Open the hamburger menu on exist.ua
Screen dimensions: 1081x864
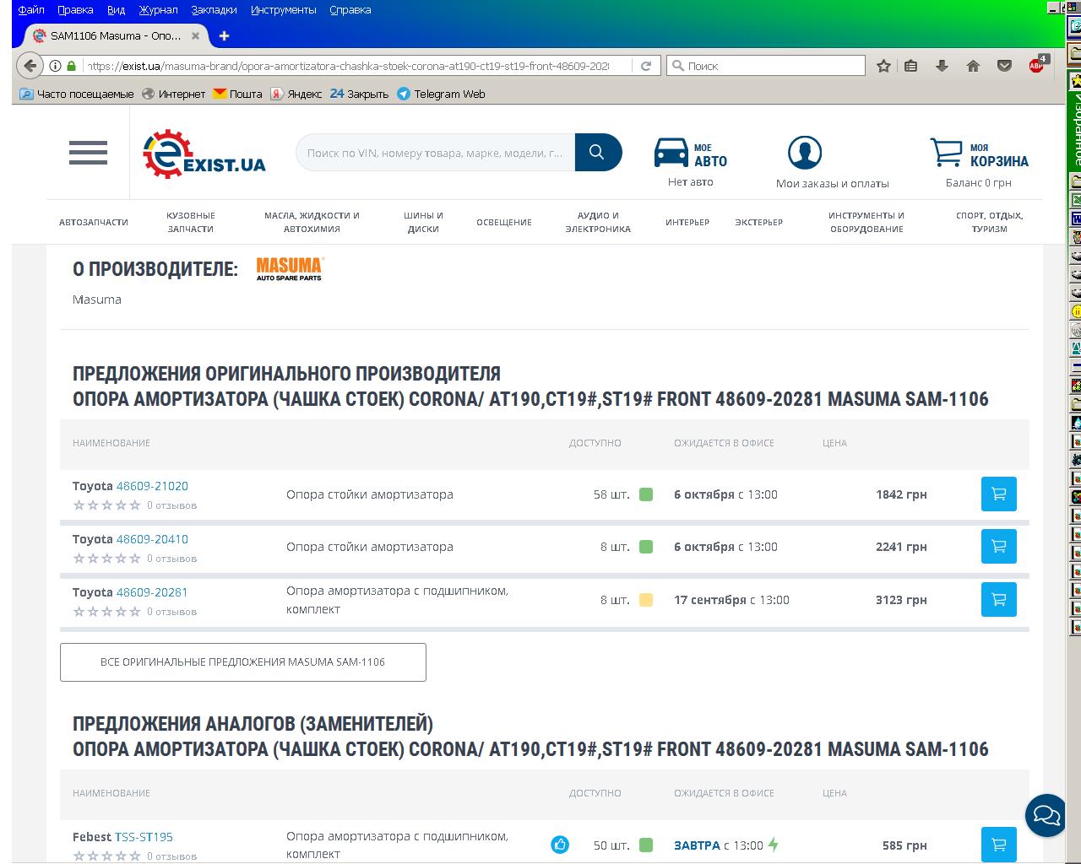pyautogui.click(x=88, y=153)
